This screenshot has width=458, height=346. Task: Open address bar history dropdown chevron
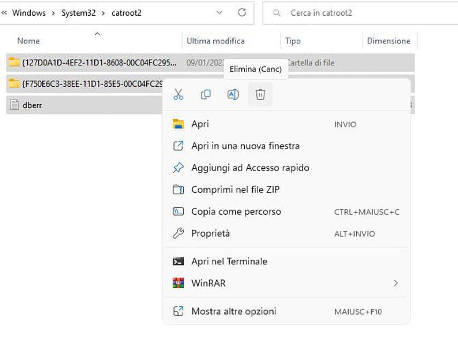[x=220, y=12]
